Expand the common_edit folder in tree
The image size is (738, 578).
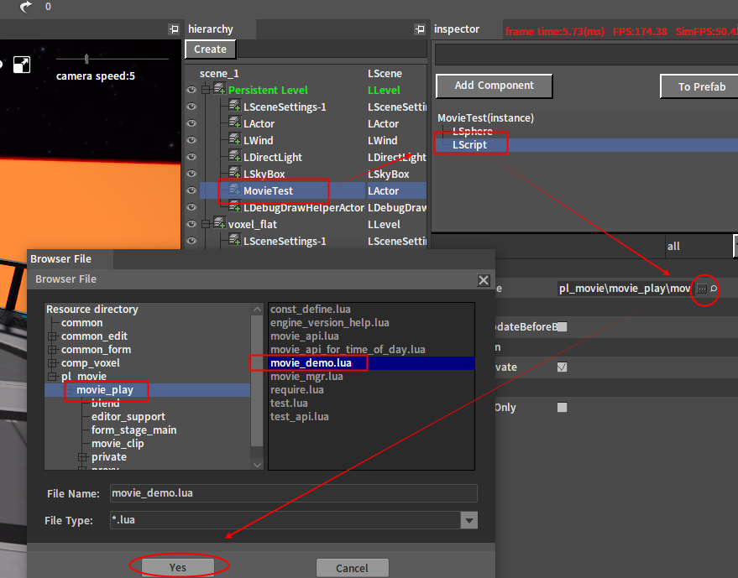(52, 336)
